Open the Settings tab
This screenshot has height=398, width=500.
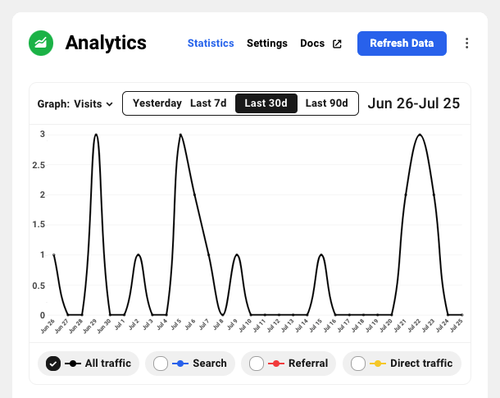pyautogui.click(x=267, y=43)
